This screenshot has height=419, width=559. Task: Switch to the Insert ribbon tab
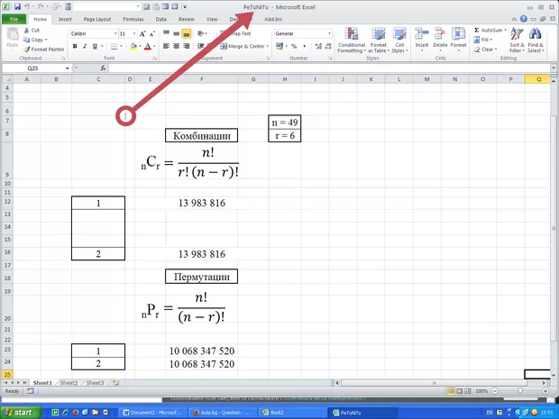(65, 19)
